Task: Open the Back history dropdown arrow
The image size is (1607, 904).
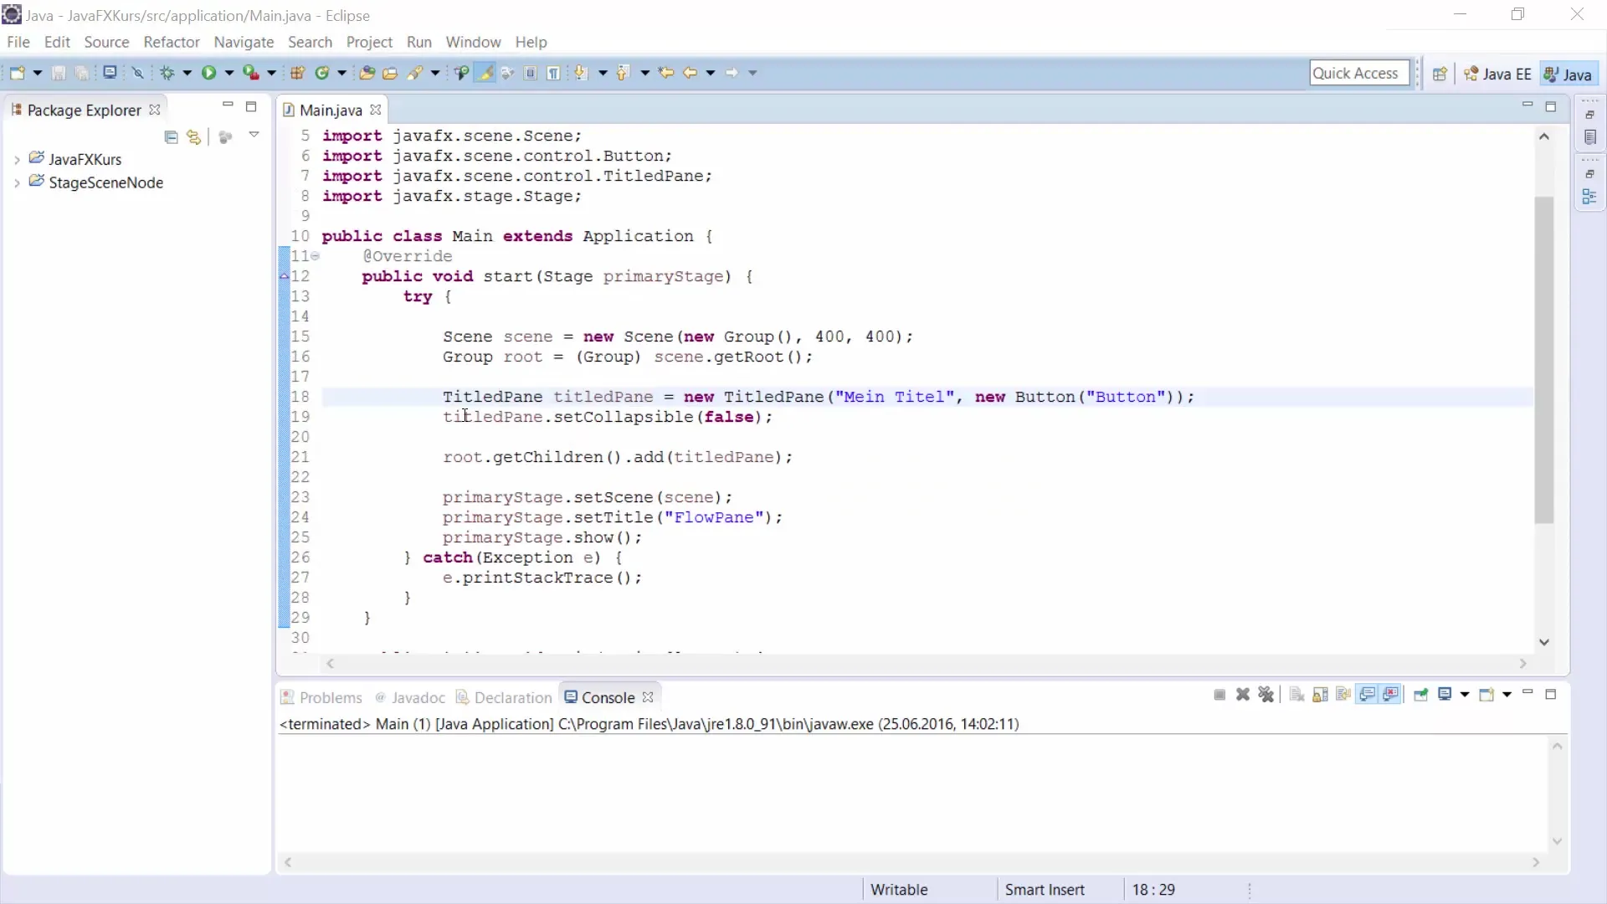Action: (711, 73)
